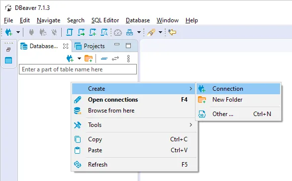Open dropdown arrow next to transaction mode icon

(139, 32)
